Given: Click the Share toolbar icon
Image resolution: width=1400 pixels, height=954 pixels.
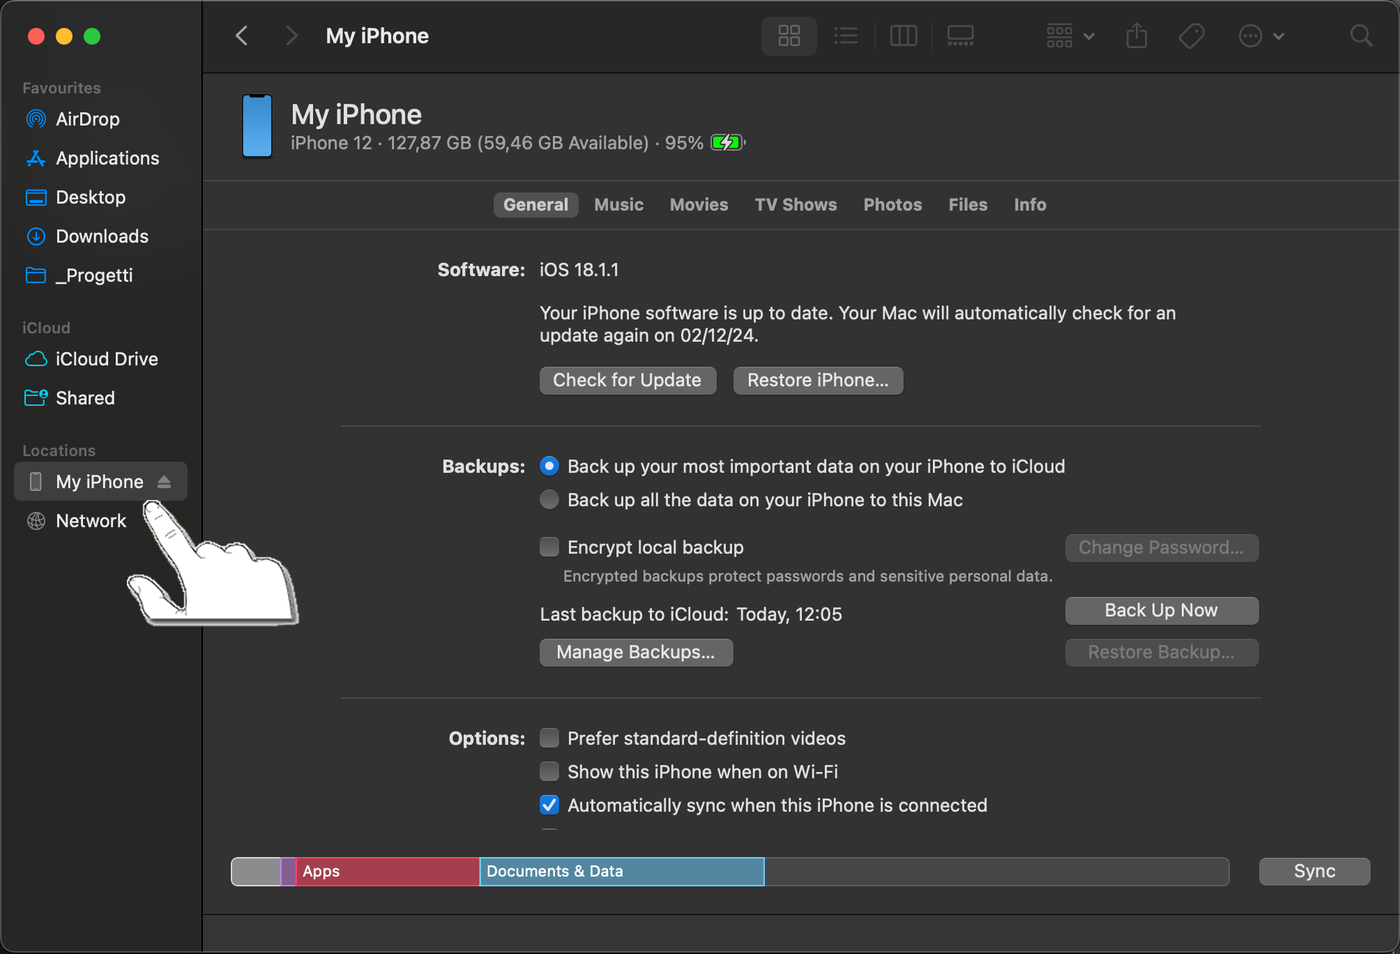Looking at the screenshot, I should click(1136, 36).
